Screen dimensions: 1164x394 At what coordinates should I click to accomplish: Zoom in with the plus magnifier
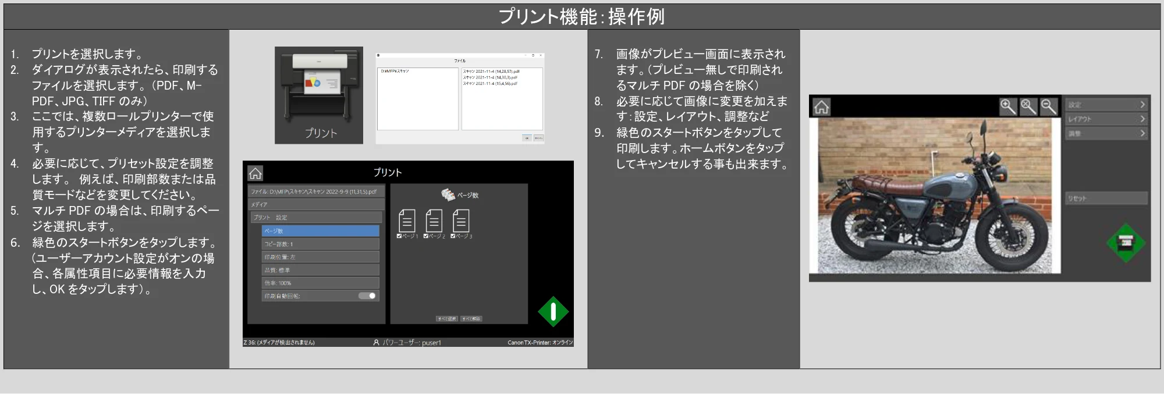(x=1008, y=107)
